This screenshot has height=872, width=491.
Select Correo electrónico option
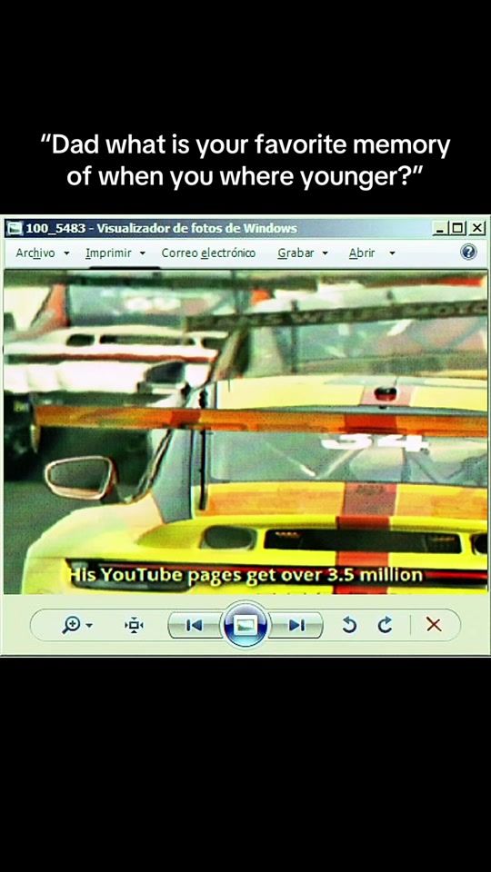tap(209, 253)
